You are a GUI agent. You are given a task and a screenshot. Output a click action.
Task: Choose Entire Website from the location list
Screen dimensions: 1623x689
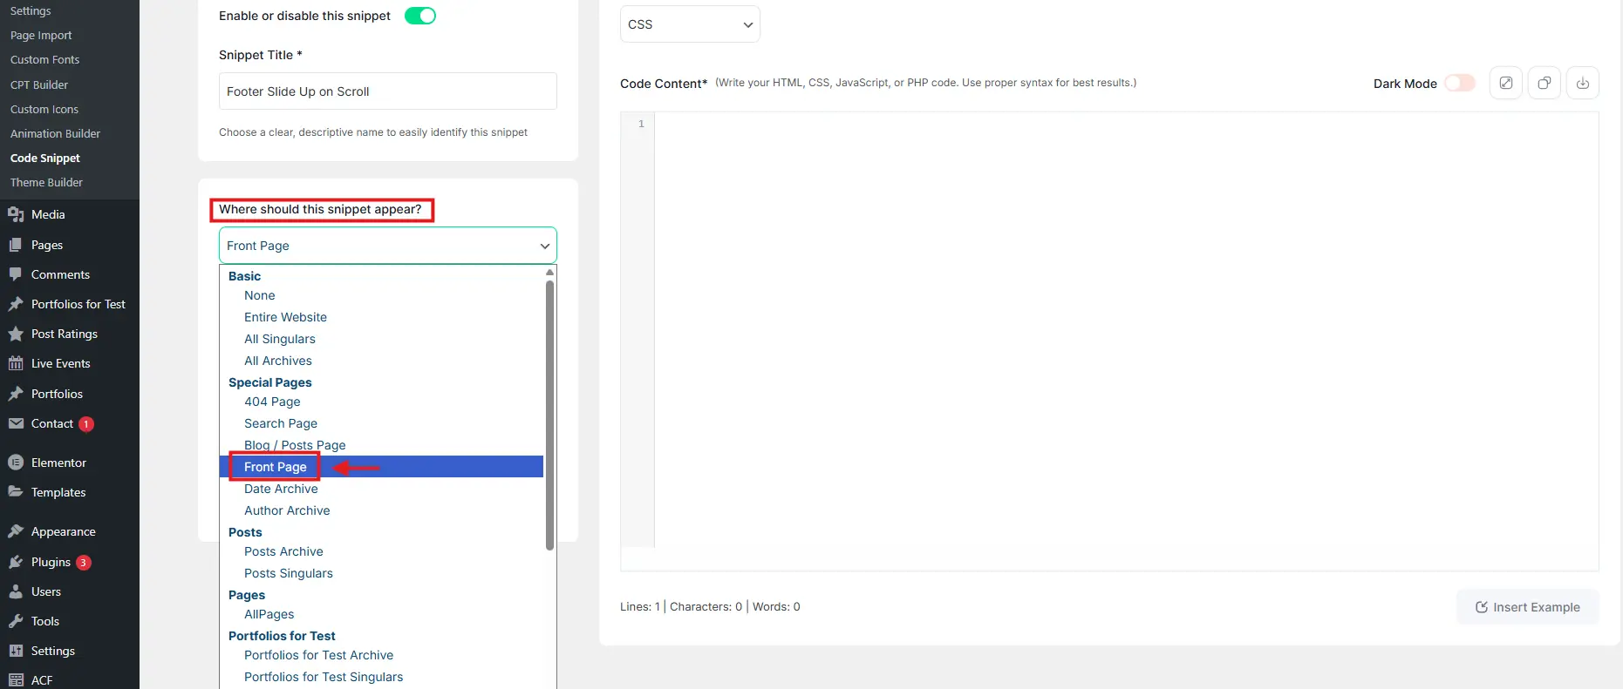pos(285,317)
